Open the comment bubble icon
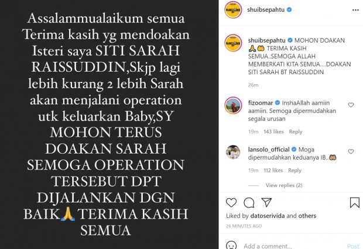Viewport: 363px width, 249px height. tap(249, 203)
